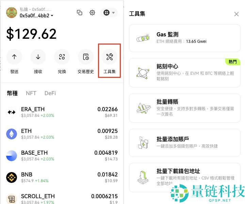Click the 13.65 Gwei network fee value
This screenshot has height=204, width=245.
(196, 41)
